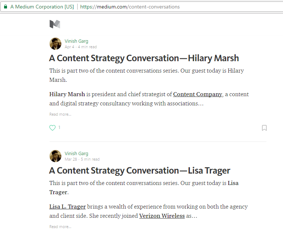Click the bold Hilary Marsh name in excerpt
Screen dimensions: 283x234
click(x=67, y=94)
